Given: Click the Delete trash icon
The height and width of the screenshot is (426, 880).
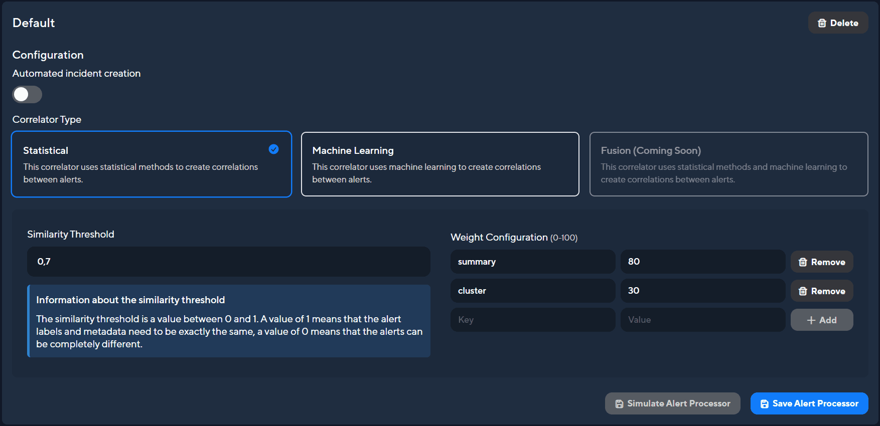Looking at the screenshot, I should [822, 23].
